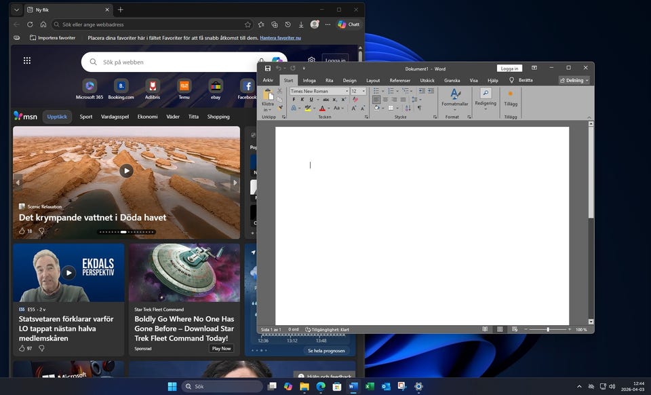Decrease font size with the smaller A

(362, 108)
